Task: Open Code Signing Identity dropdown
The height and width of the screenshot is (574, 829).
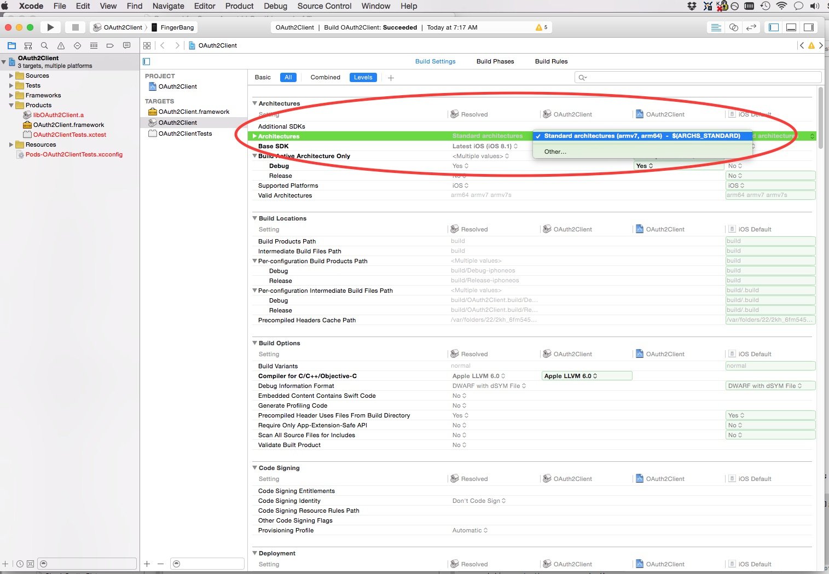Action: coord(479,501)
